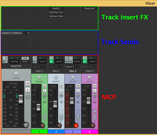Toggle Inst 1 record monitoring icon
Image resolution: width=157 pixels, height=135 pixels.
[45, 111]
